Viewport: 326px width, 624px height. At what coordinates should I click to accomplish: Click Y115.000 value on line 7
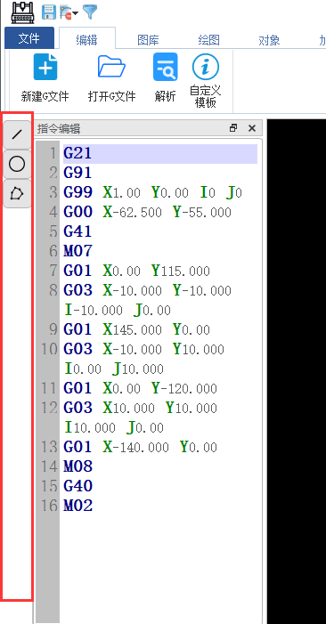[x=181, y=271]
